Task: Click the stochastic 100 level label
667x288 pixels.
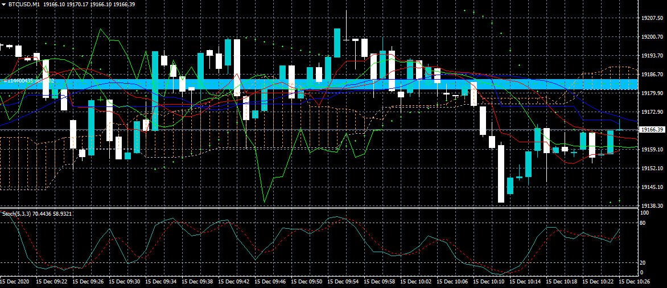Action: point(644,213)
